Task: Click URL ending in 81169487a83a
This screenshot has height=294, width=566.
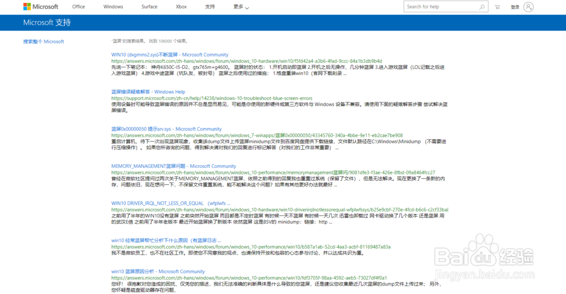Action: [251, 247]
